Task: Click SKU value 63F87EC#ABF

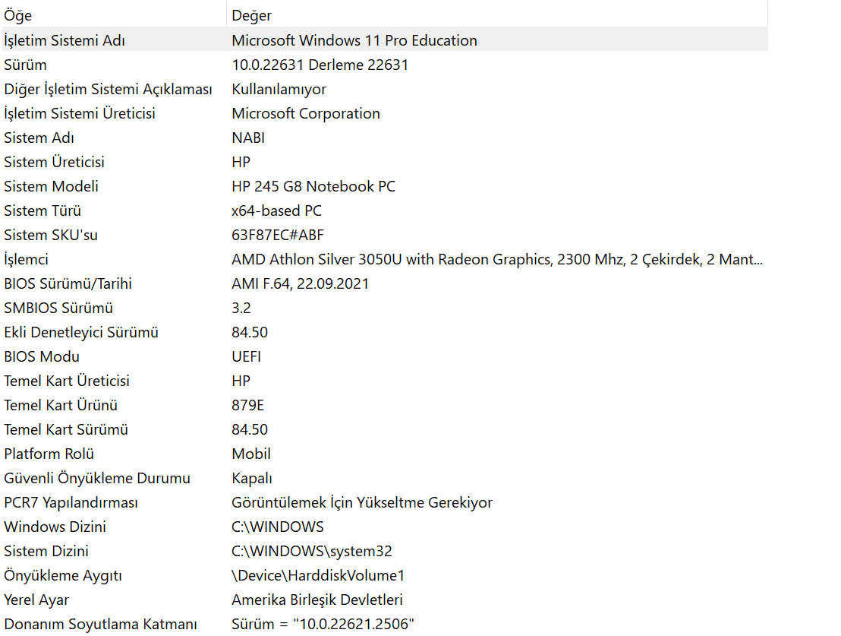Action: 278,235
